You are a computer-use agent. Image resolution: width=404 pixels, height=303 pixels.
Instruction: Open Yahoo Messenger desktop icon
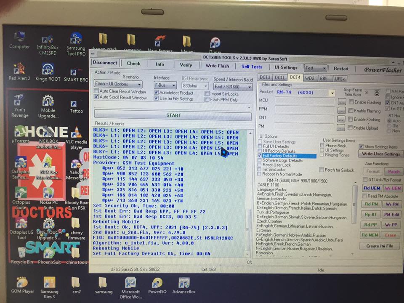coord(76,169)
